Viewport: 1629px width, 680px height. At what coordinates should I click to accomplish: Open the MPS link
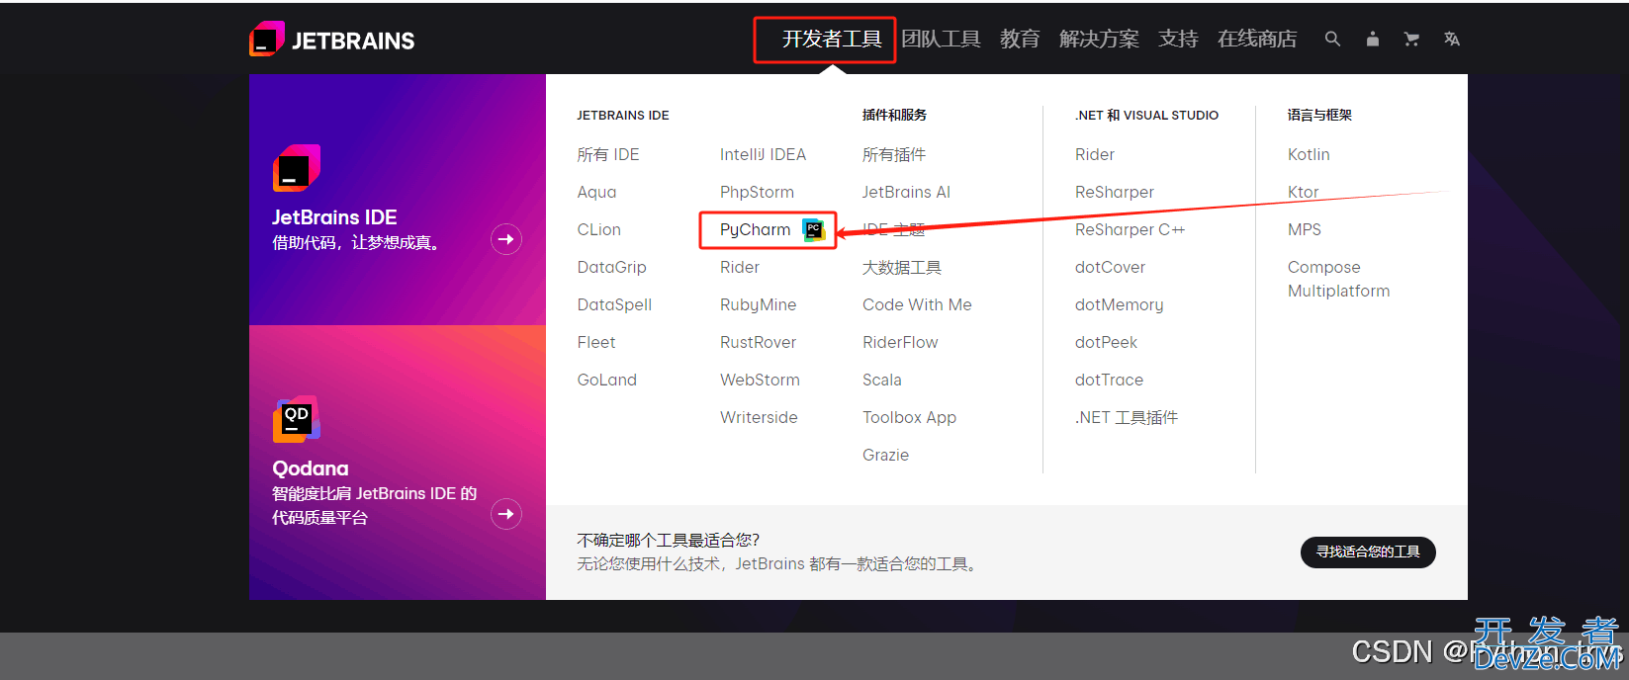point(1304,229)
